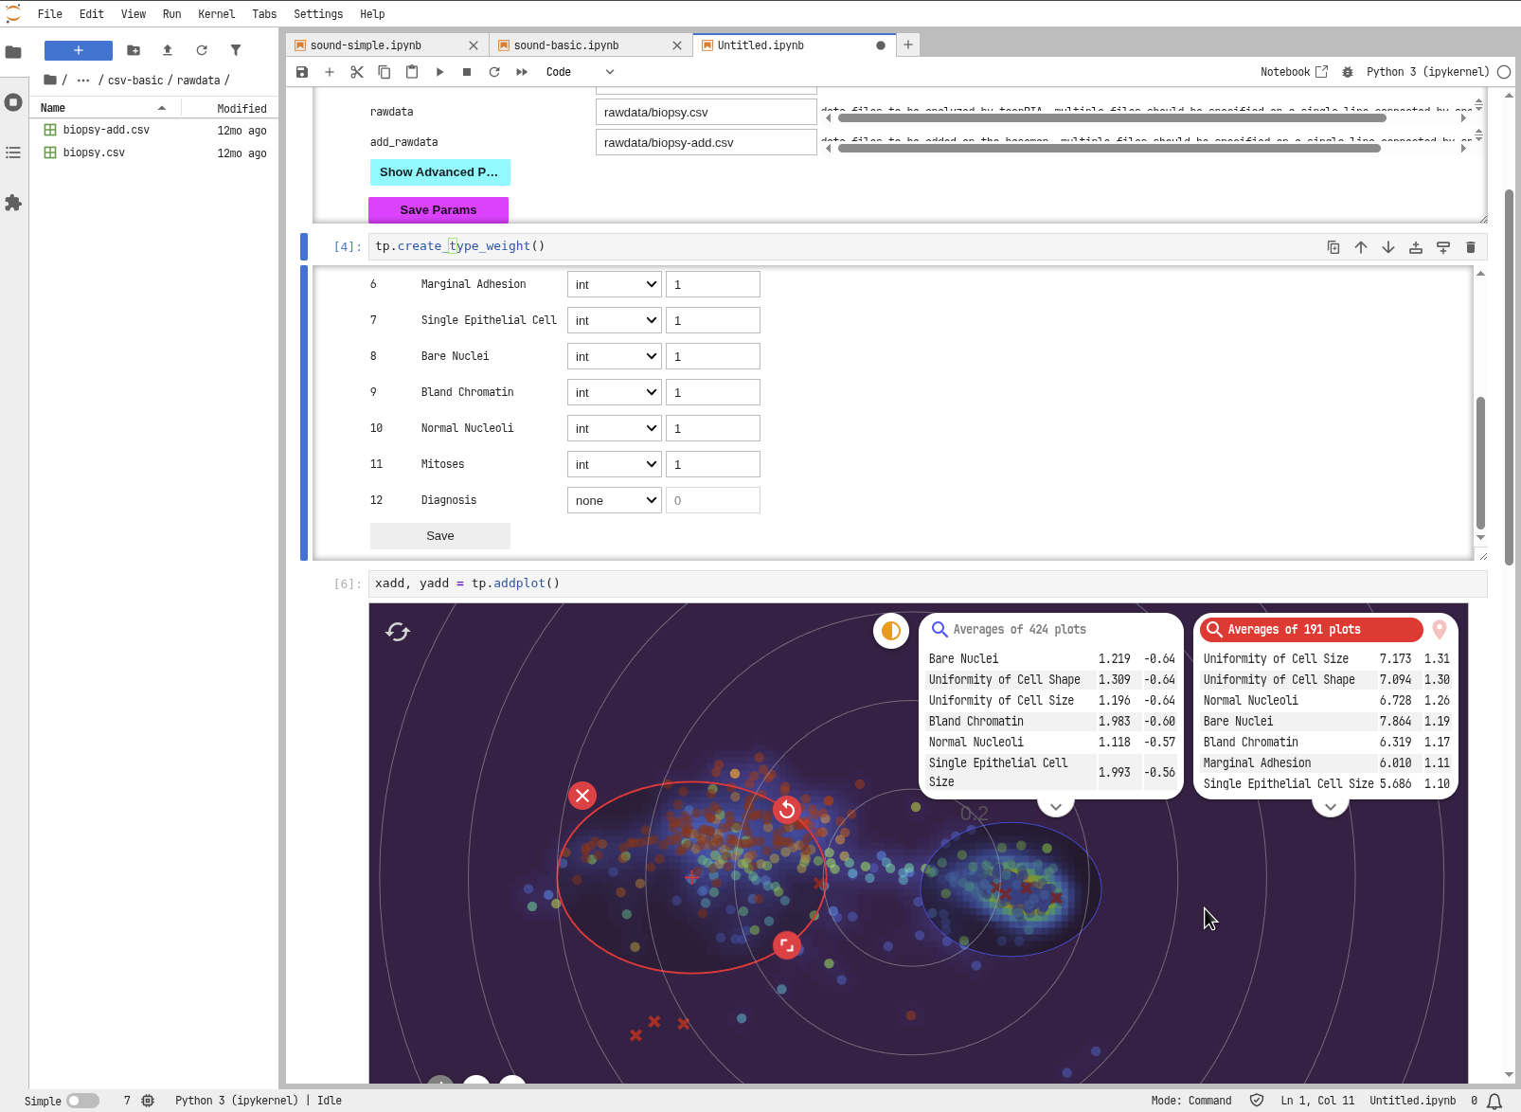Click the type table output vertical scrollbar
The height and width of the screenshot is (1112, 1521).
1480,462
